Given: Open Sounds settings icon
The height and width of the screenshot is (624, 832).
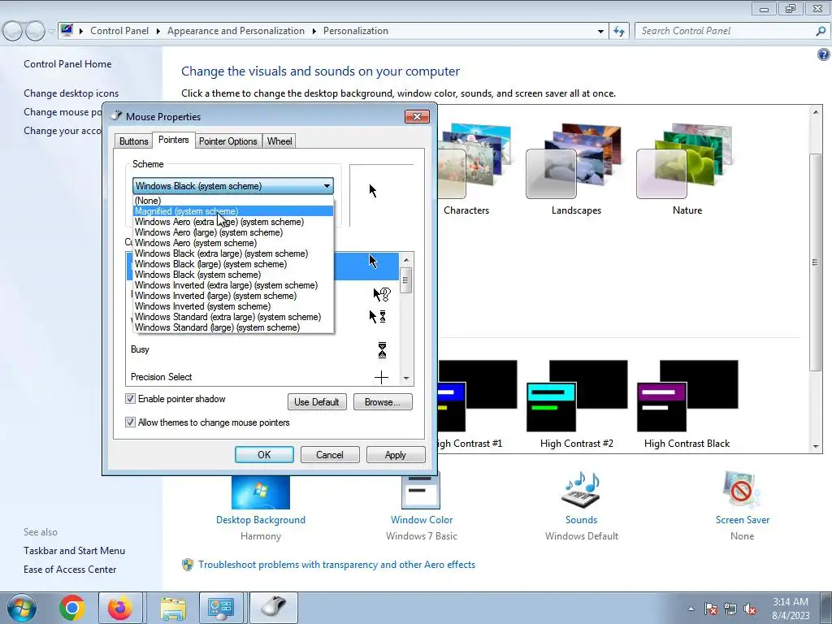Looking at the screenshot, I should click(581, 490).
